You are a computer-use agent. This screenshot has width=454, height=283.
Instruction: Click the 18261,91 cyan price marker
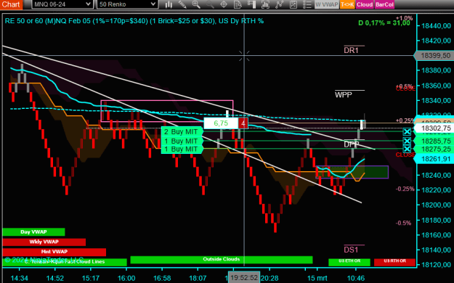click(x=434, y=159)
